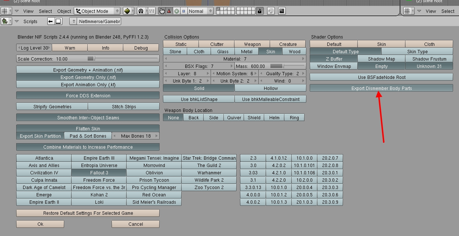Toggle Combine Materials to Increase Performance

click(x=88, y=147)
